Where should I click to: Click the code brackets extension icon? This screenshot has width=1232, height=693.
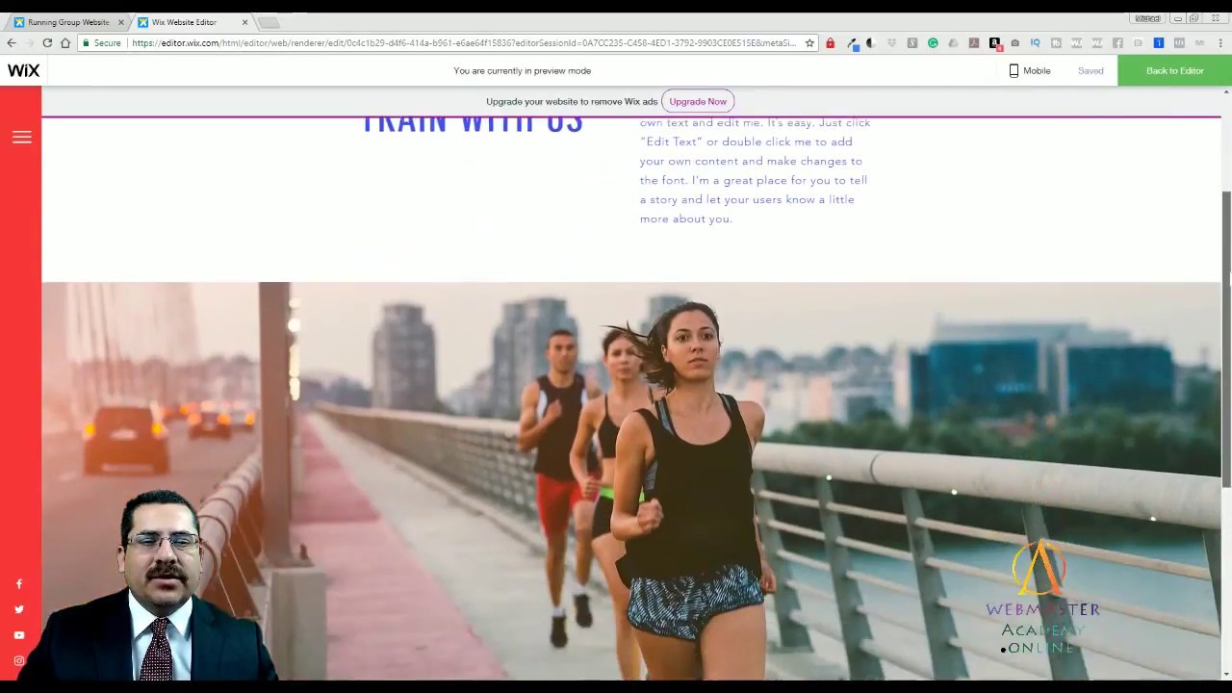(1179, 43)
